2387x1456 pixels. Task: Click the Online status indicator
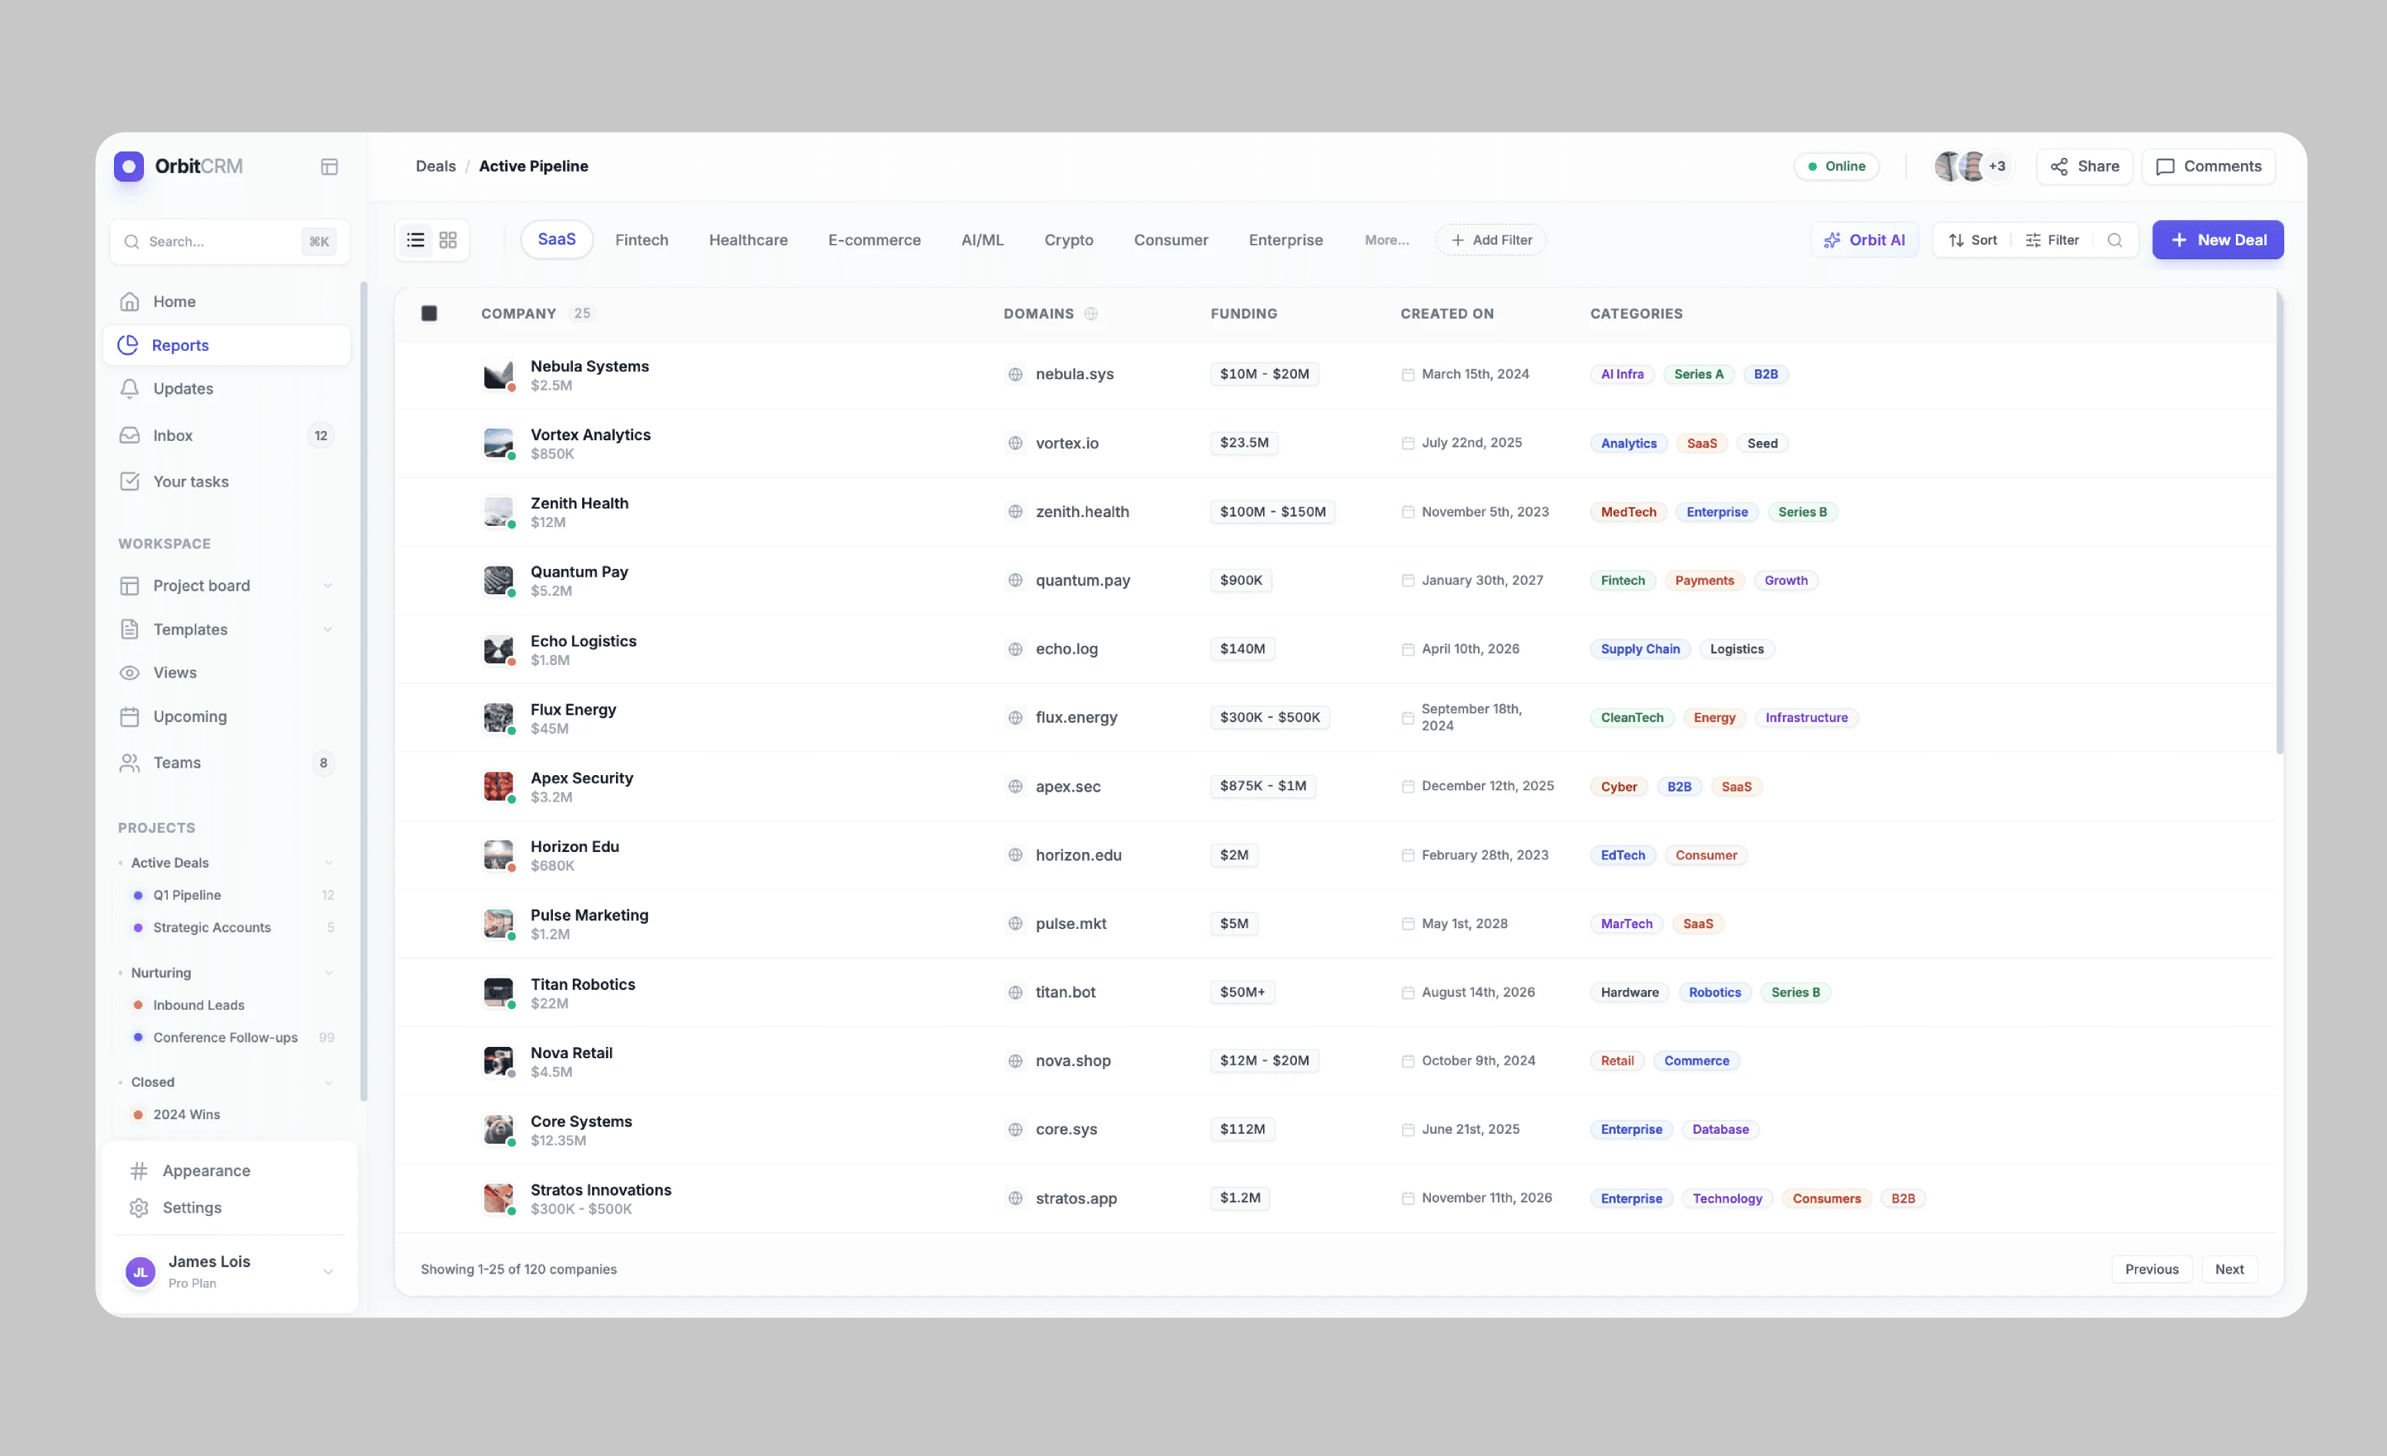1836,166
